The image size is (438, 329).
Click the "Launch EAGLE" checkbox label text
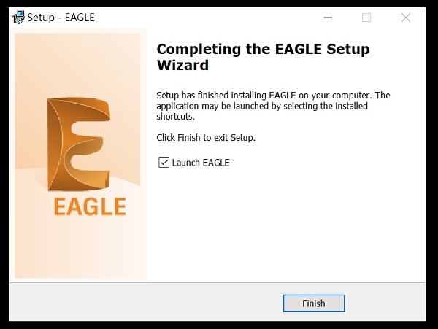[201, 163]
